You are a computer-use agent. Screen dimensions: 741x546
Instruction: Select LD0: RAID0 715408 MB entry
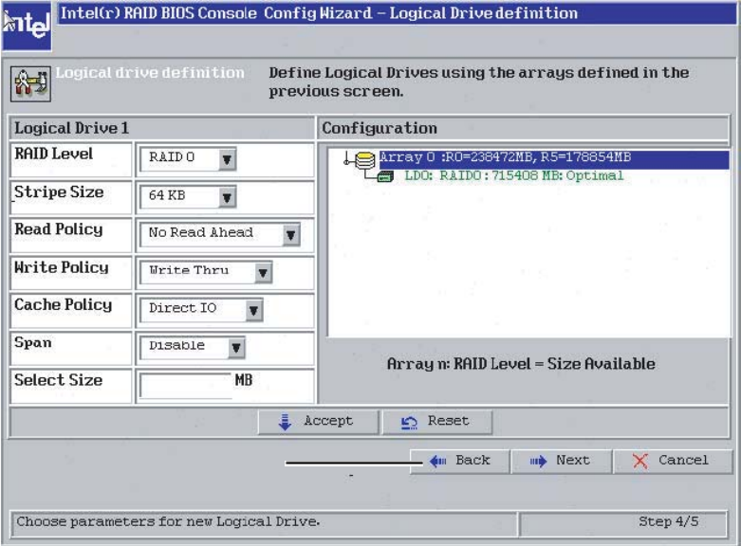[x=513, y=176]
